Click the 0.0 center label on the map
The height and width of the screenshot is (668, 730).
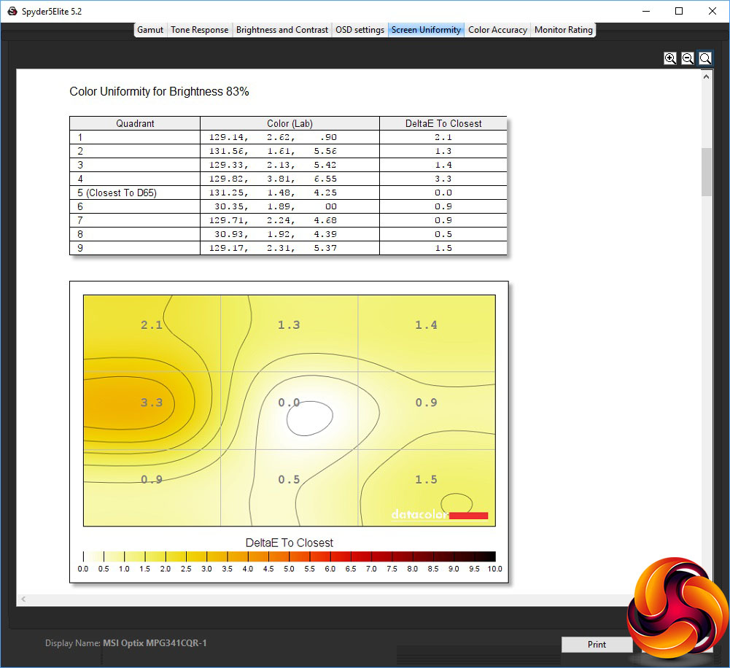pos(289,403)
